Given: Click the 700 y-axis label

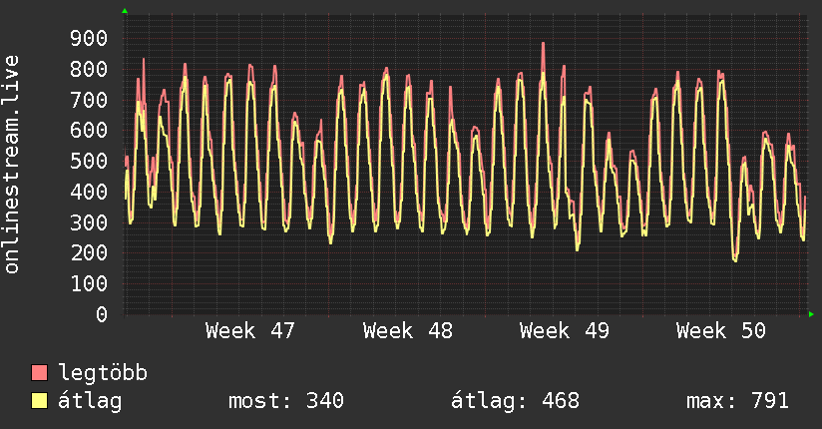Looking at the screenshot, I should (89, 100).
